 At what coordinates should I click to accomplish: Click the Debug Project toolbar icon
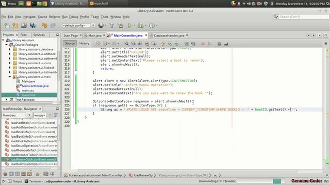point(140,26)
